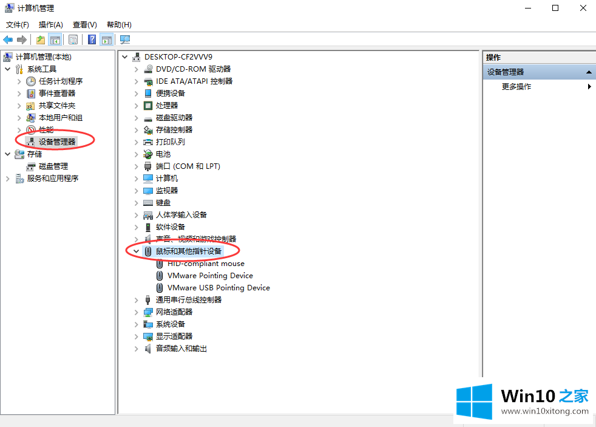The width and height of the screenshot is (596, 427).
Task: Click the blue Help question mark icon
Action: coord(92,40)
